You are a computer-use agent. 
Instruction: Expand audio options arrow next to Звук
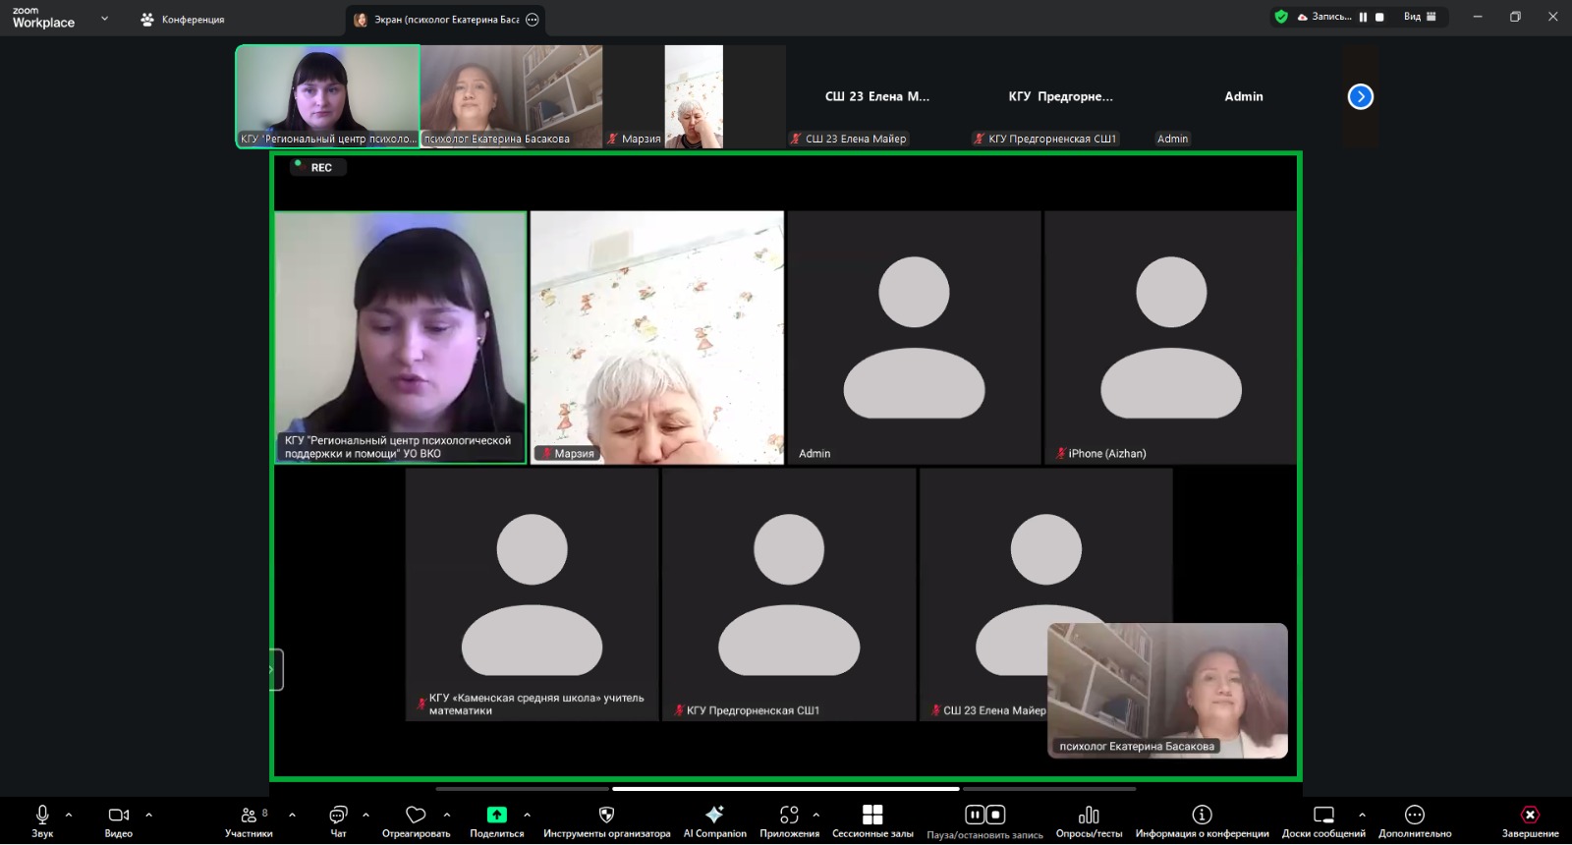[x=69, y=815]
